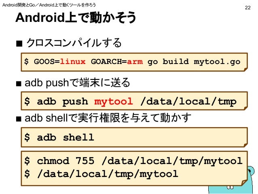This screenshot has height=194, width=258.
Task: Click "/data/local/tmp" in the adb push box
Action: pos(188,101)
